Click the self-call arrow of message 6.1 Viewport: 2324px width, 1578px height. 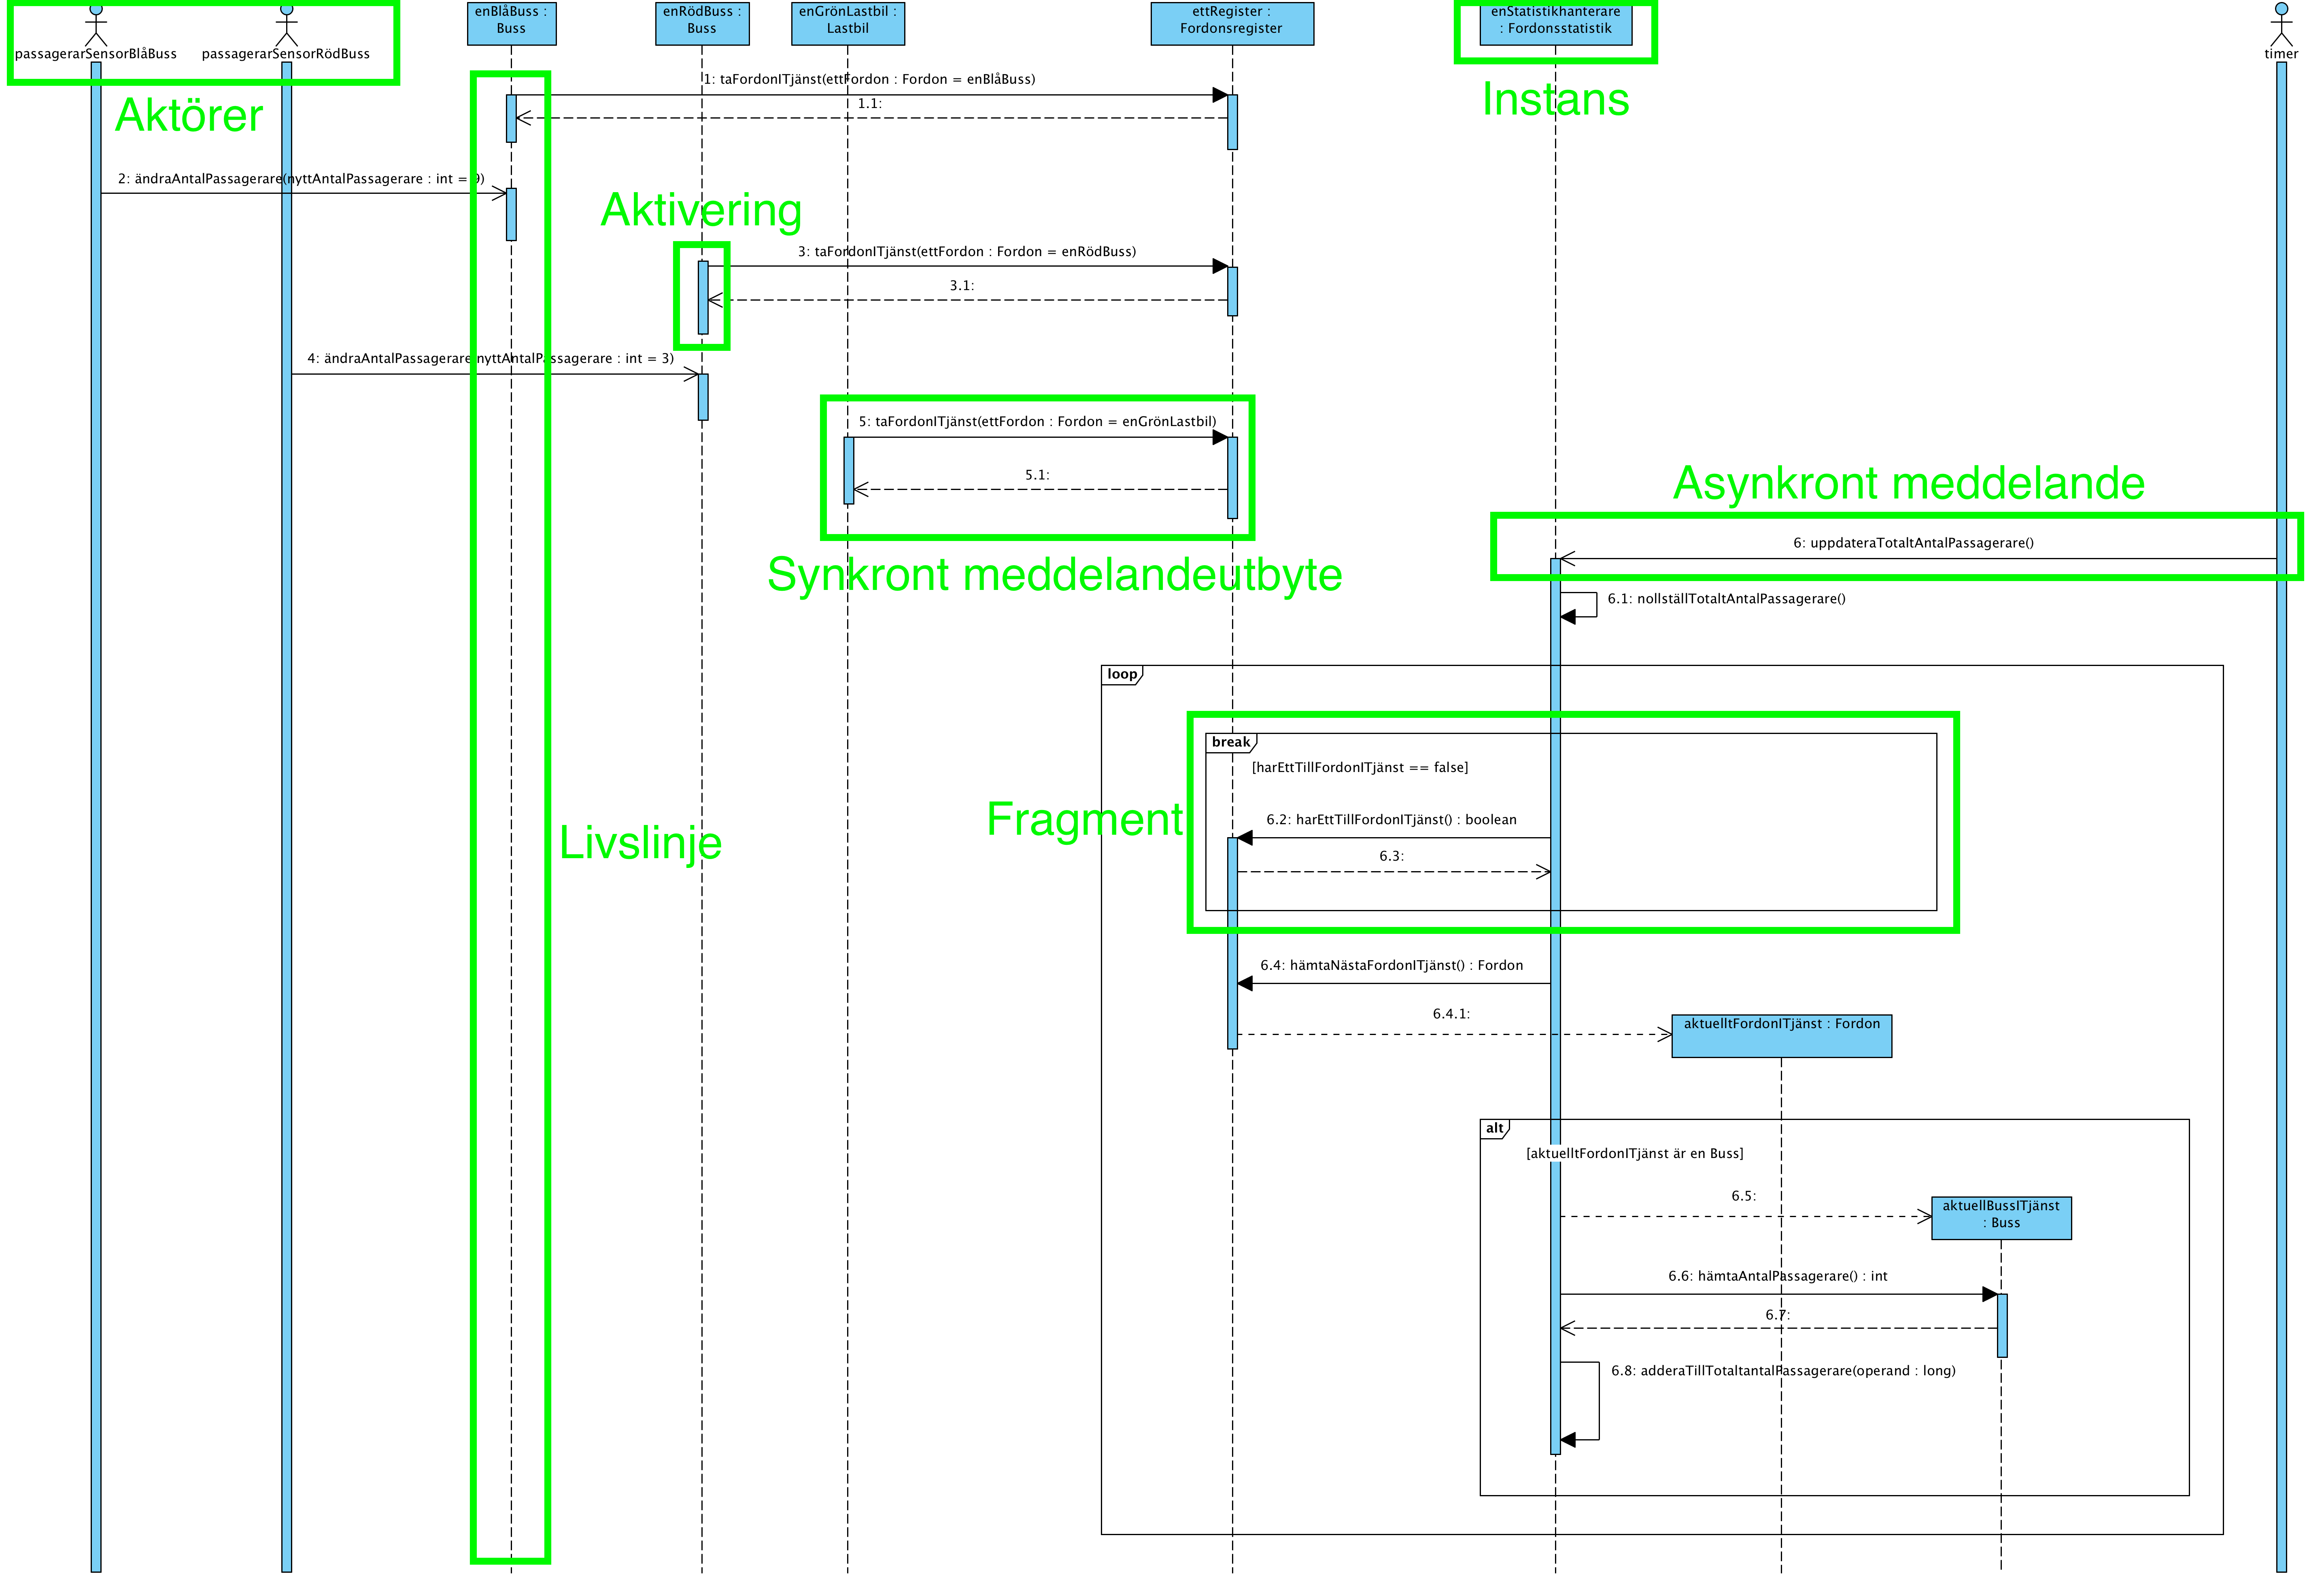pyautogui.click(x=1579, y=605)
